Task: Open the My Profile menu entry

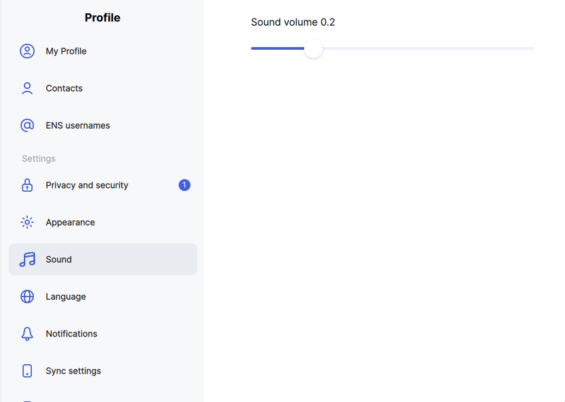Action: (103, 51)
